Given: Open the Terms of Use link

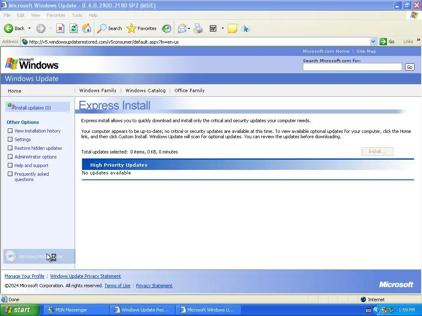Looking at the screenshot, I should (x=117, y=286).
